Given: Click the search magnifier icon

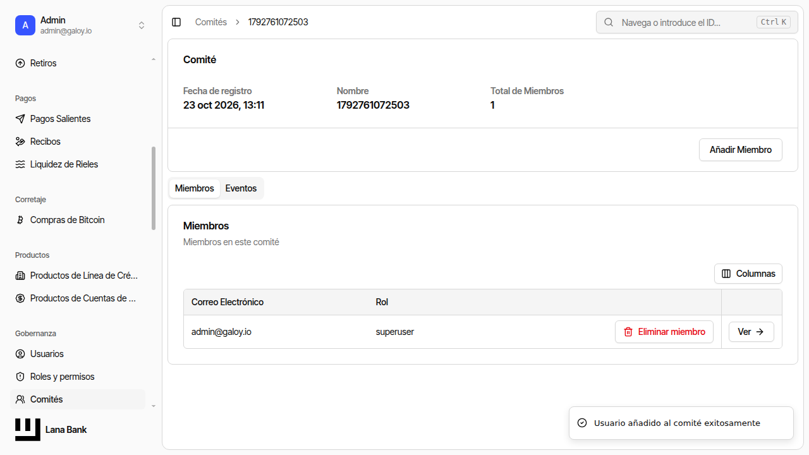Looking at the screenshot, I should click(609, 22).
